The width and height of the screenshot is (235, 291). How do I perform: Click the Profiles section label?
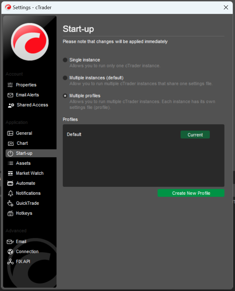pyautogui.click(x=70, y=119)
